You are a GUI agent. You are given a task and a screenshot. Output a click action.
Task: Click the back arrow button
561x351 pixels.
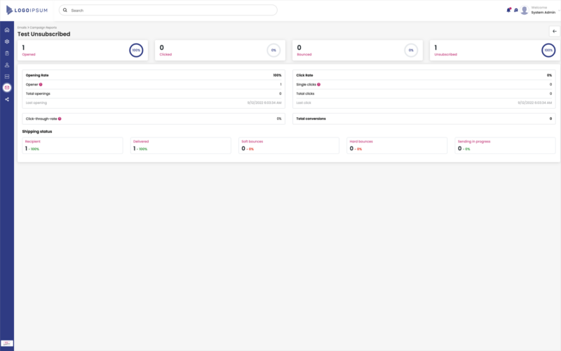click(554, 31)
